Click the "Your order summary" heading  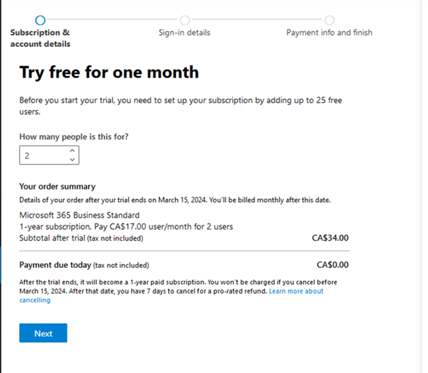pos(57,186)
